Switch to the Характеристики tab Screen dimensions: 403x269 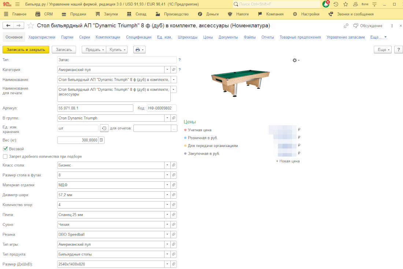pyautogui.click(x=42, y=37)
